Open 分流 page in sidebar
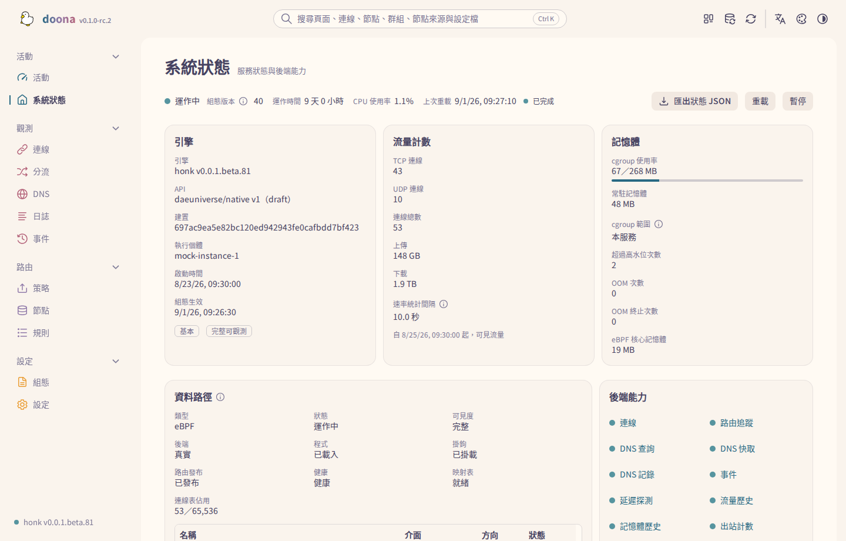 click(68, 172)
